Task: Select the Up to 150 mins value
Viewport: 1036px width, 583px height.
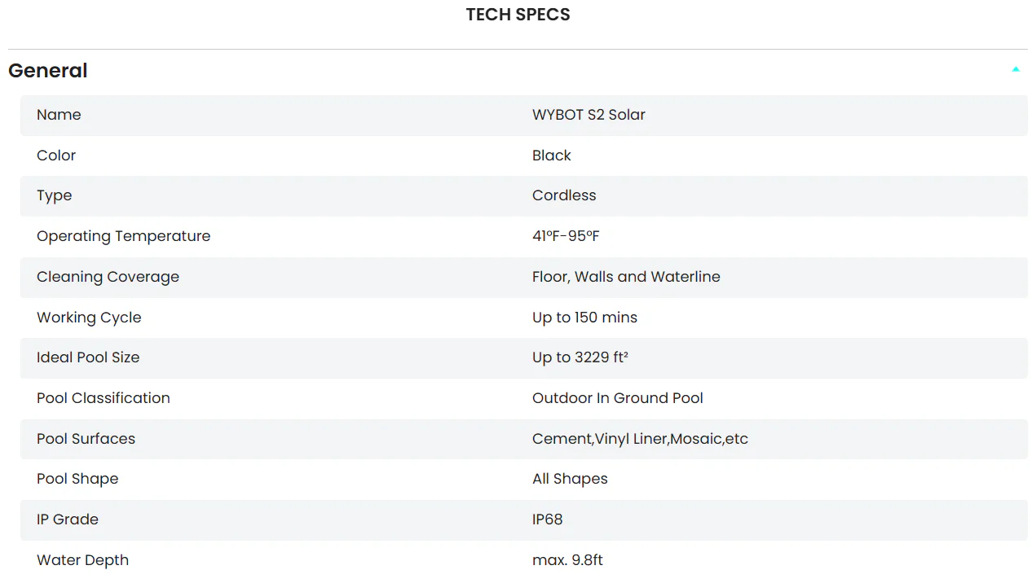Action: [584, 318]
